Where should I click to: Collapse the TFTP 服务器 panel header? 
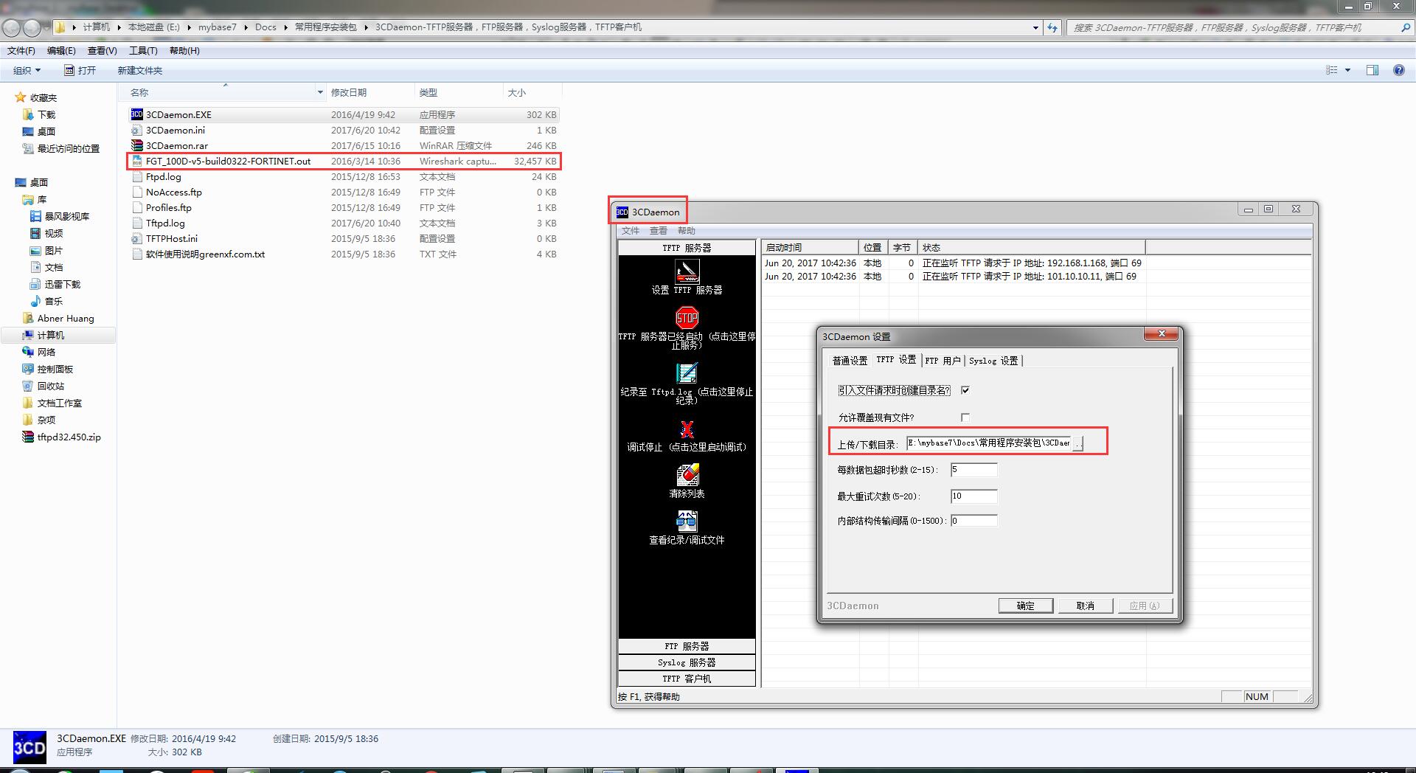click(x=687, y=248)
